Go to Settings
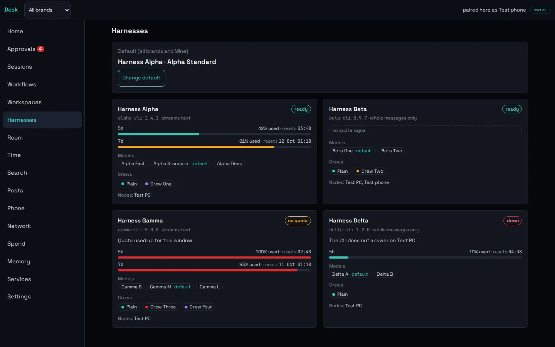 tap(42, 296)
